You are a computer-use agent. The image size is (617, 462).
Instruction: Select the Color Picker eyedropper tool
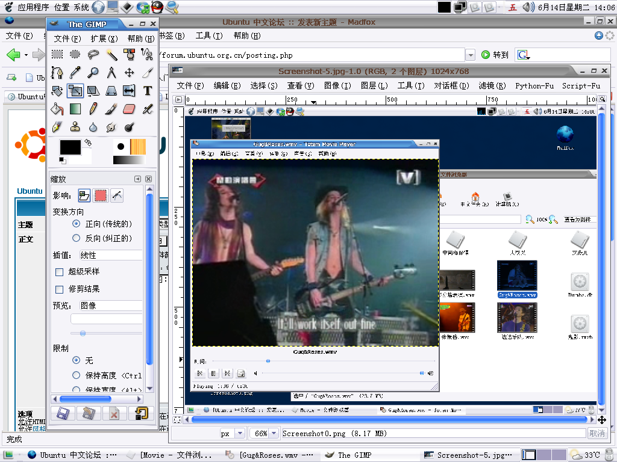(x=75, y=73)
